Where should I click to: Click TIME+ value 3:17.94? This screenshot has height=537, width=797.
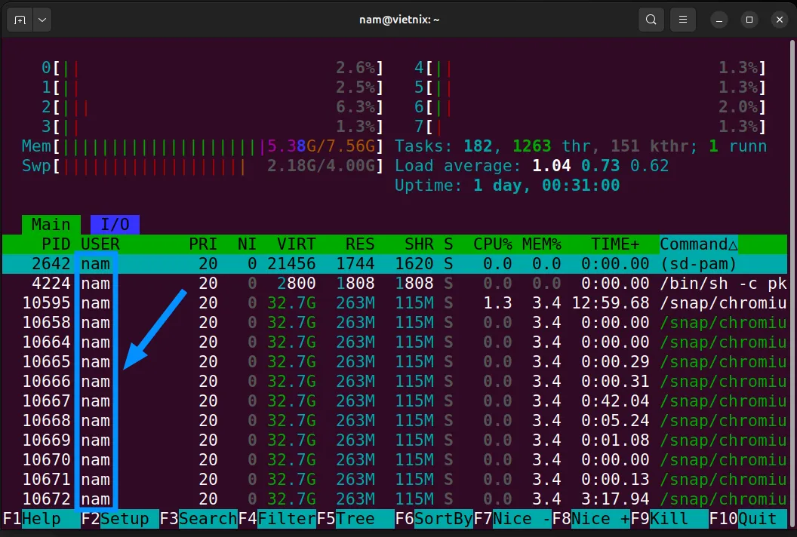(x=615, y=499)
